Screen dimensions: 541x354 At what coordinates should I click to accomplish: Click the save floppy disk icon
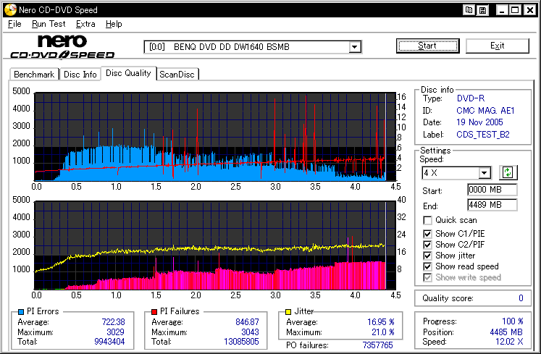(482, 10)
